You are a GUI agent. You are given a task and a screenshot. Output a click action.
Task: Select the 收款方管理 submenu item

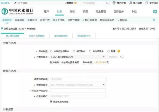coord(74,20)
